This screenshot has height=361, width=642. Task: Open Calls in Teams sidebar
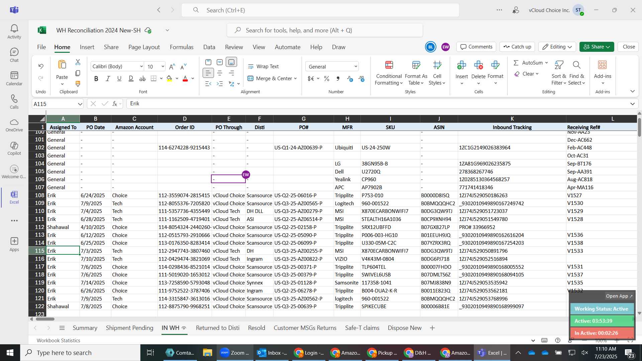pyautogui.click(x=14, y=102)
